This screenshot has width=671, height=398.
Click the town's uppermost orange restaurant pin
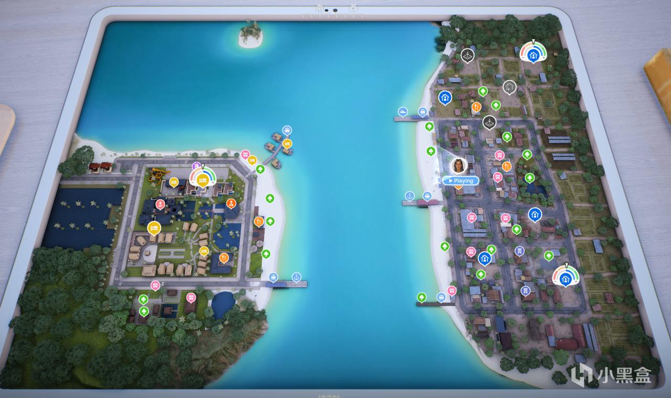[x=477, y=107]
